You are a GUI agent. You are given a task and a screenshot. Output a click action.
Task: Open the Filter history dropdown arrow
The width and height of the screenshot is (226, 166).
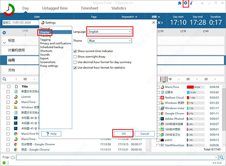pos(216,157)
